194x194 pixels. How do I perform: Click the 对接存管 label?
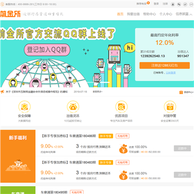tap(170, 116)
